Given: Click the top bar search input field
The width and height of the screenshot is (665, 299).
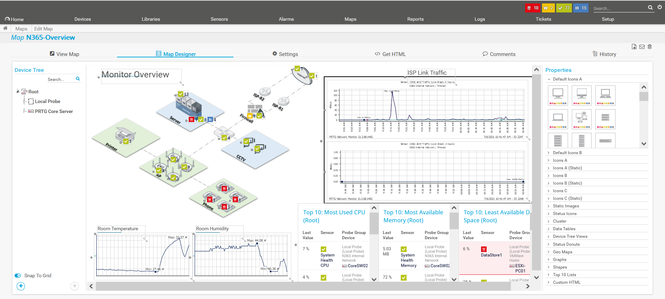Looking at the screenshot, I should point(620,8).
